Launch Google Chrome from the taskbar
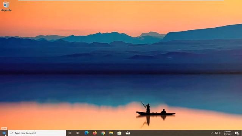The height and width of the screenshot is (136, 242). 103,133
